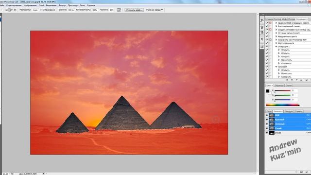Viewport: 311px width, 175px height.
Task: Toggle checkmark for Расплавленный свинец action
Action: click(x=267, y=26)
